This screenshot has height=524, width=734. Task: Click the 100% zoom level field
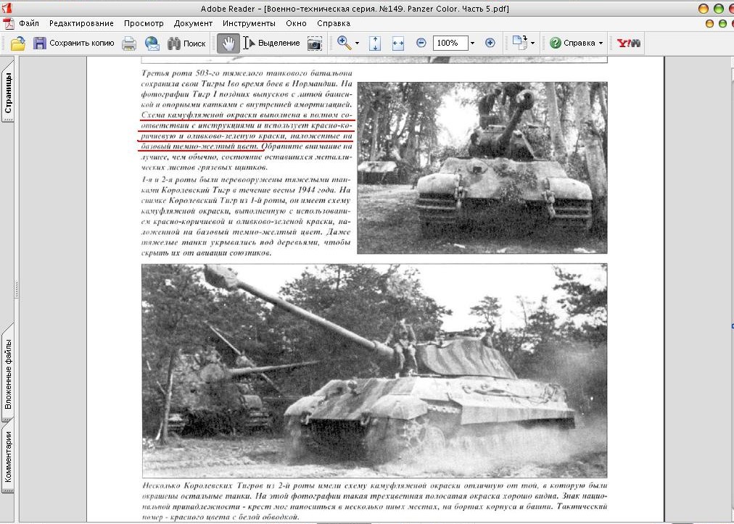[450, 43]
